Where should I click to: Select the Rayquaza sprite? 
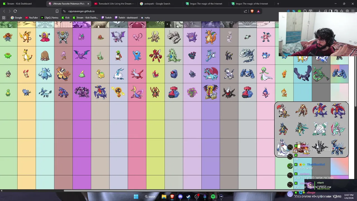tap(321, 74)
